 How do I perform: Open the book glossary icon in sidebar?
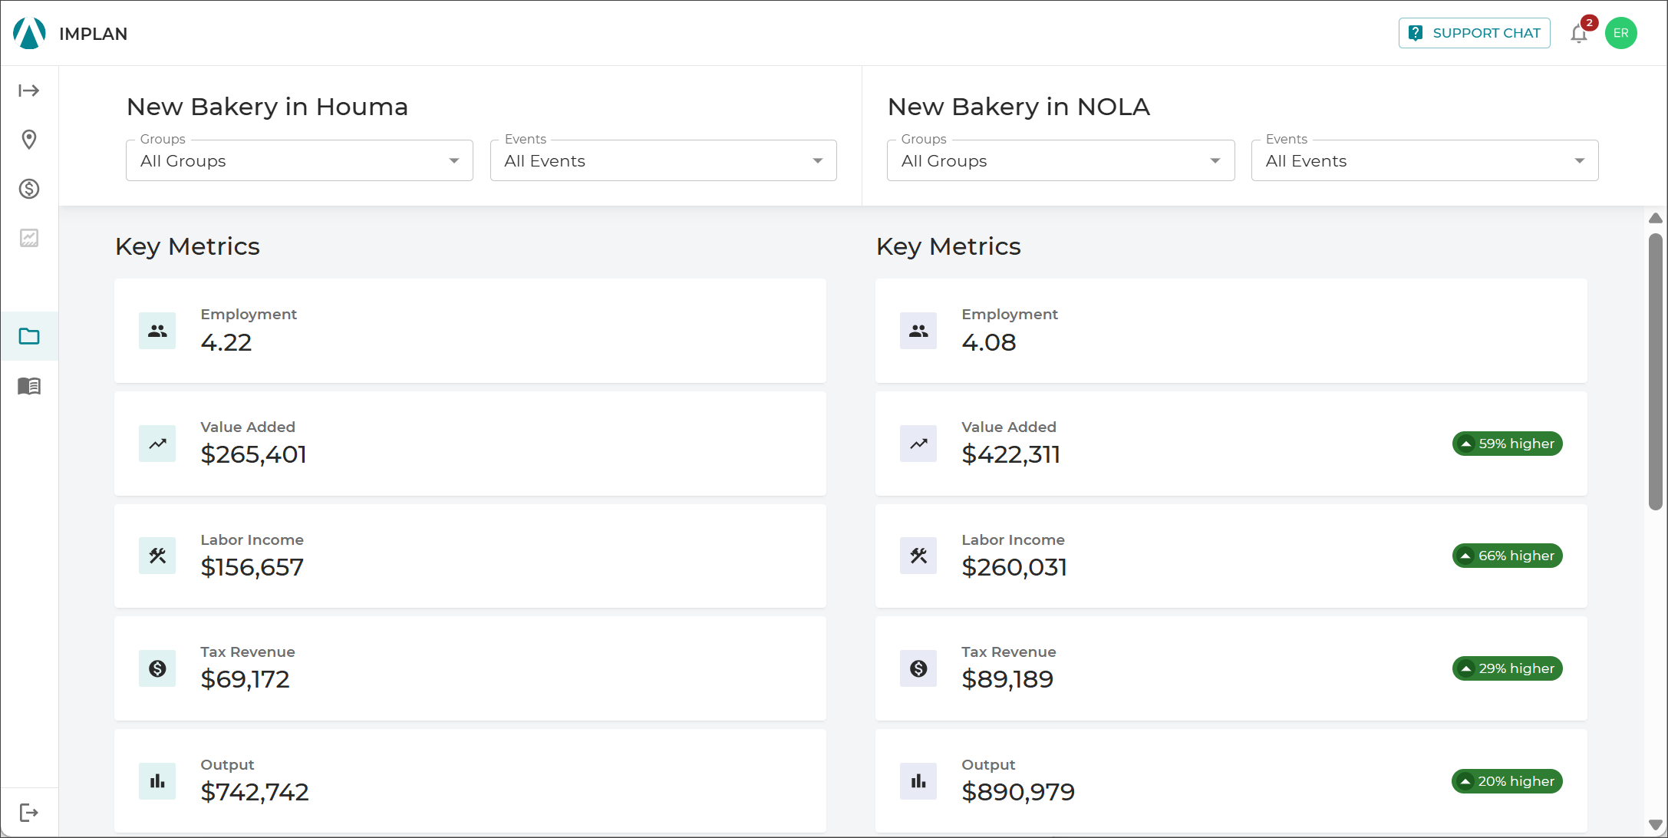[29, 385]
